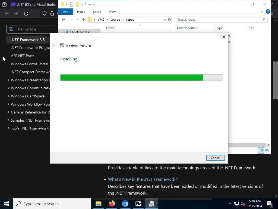Open network status tray icon

point(236,204)
